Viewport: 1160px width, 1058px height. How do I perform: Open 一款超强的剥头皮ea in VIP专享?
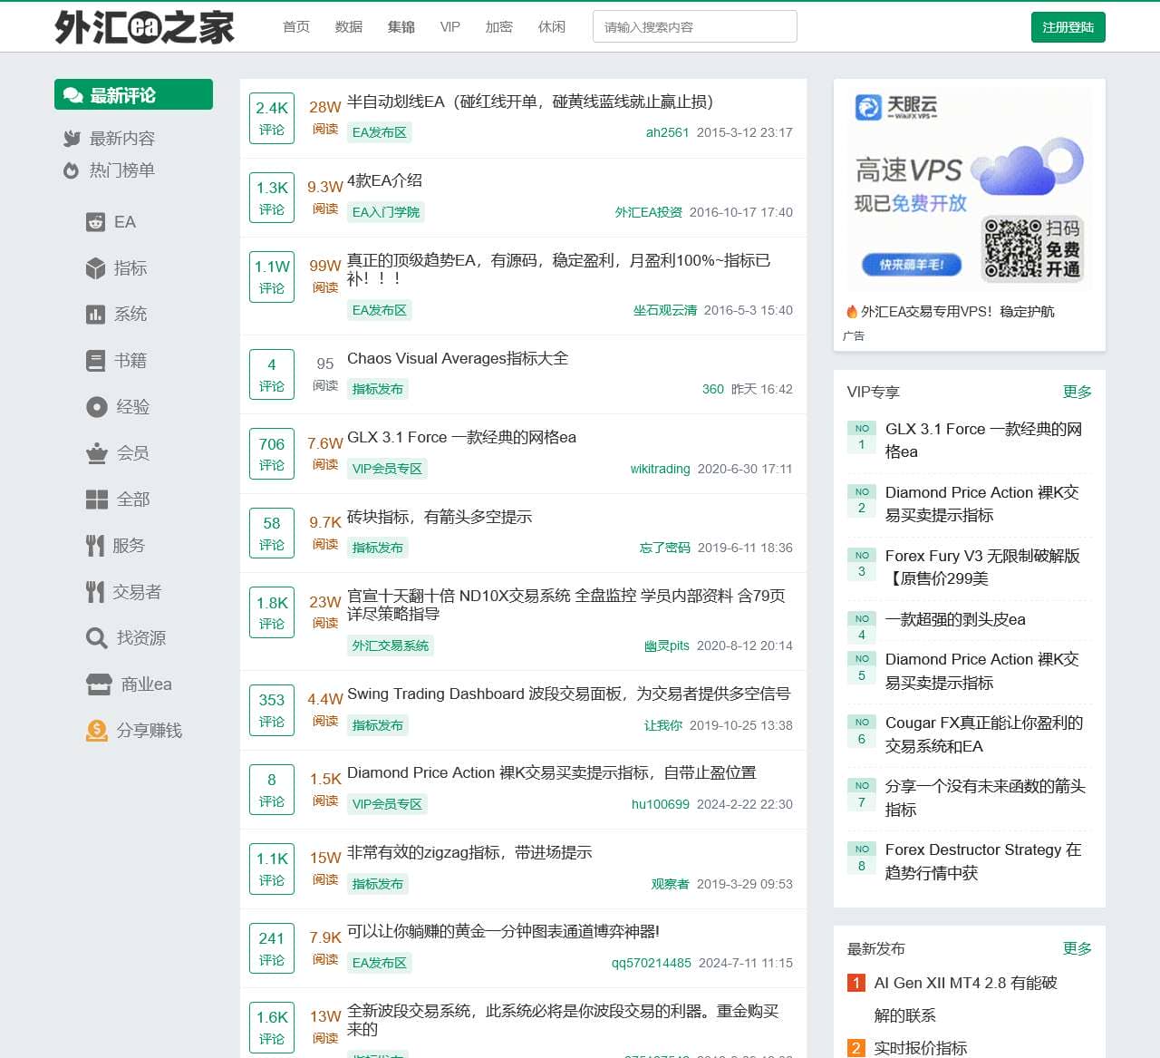pyautogui.click(x=955, y=619)
